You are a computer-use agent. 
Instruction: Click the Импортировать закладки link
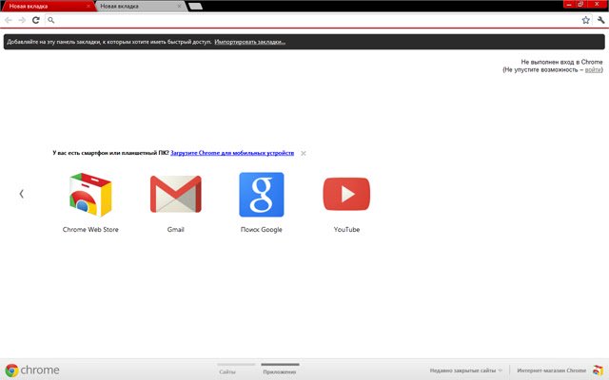coord(249,42)
